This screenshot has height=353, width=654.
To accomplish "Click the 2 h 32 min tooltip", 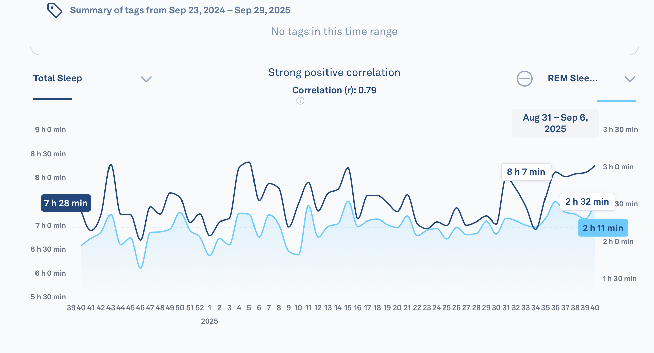I will click(587, 202).
